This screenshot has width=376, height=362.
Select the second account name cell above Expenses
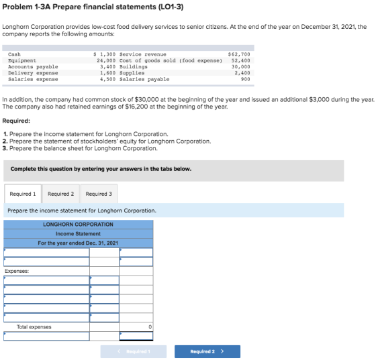coord(46,261)
